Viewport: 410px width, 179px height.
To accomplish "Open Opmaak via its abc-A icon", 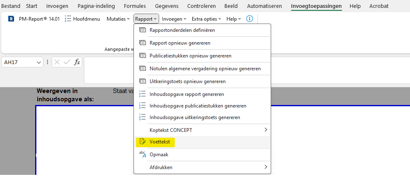I will click(143, 154).
